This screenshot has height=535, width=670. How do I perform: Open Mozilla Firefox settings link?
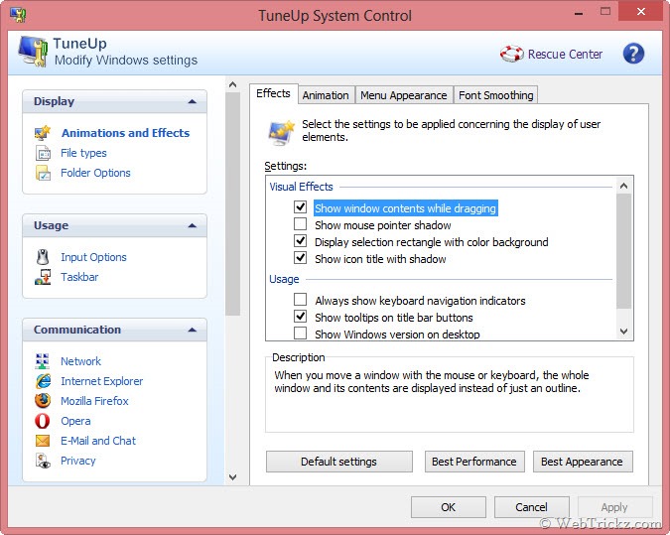94,401
